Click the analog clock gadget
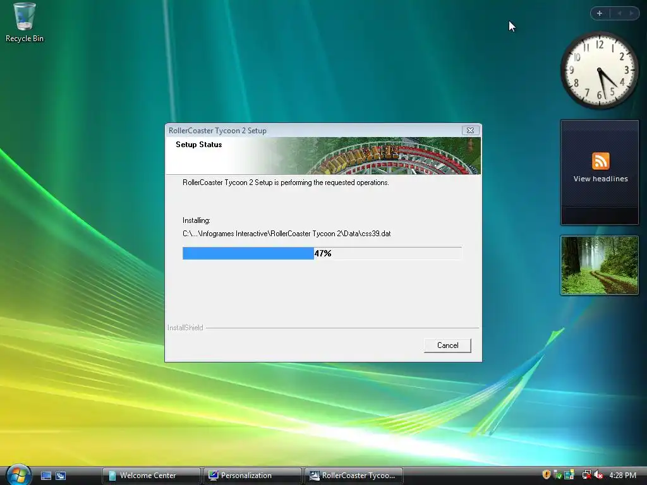Viewport: 647px width, 485px height. (599, 71)
